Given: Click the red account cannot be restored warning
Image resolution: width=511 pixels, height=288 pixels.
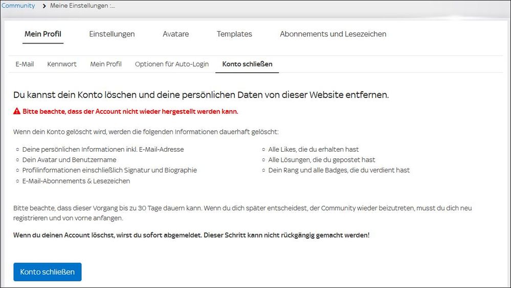Looking at the screenshot, I should [x=130, y=111].
